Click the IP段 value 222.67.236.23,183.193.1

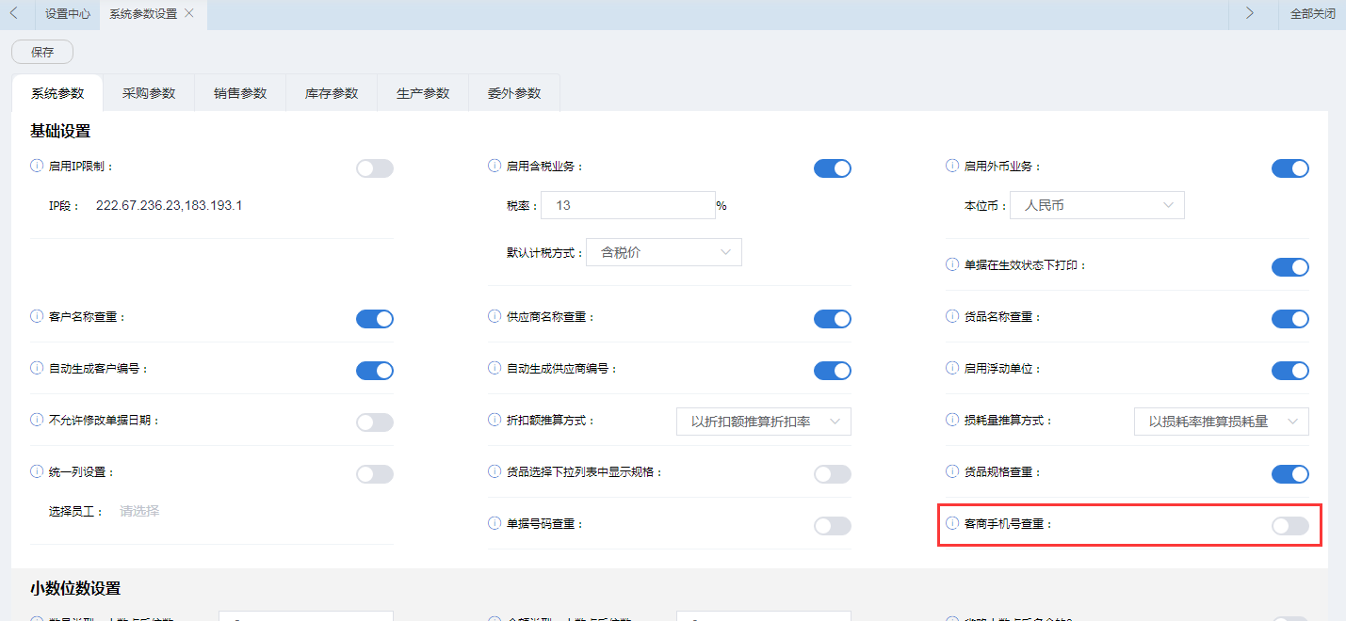tap(170, 205)
